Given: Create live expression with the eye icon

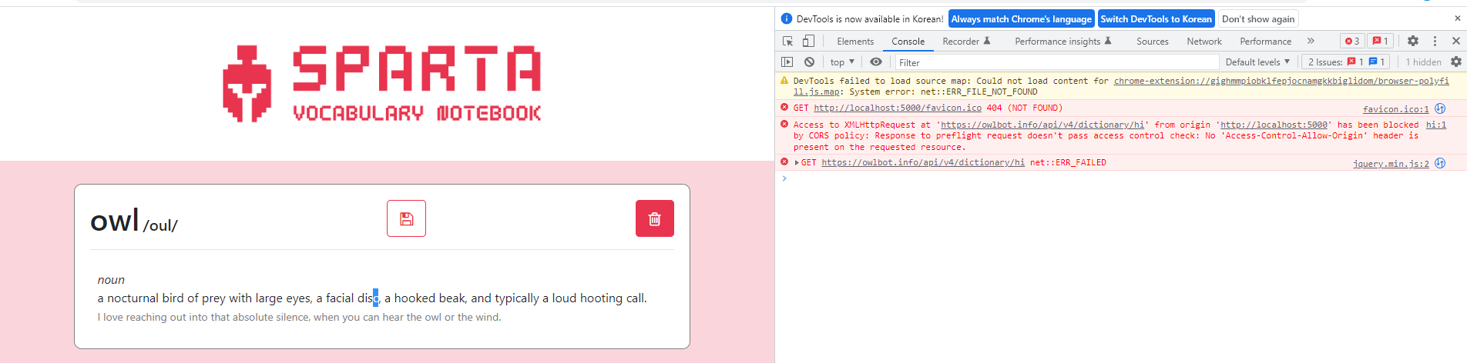Looking at the screenshot, I should pos(876,62).
